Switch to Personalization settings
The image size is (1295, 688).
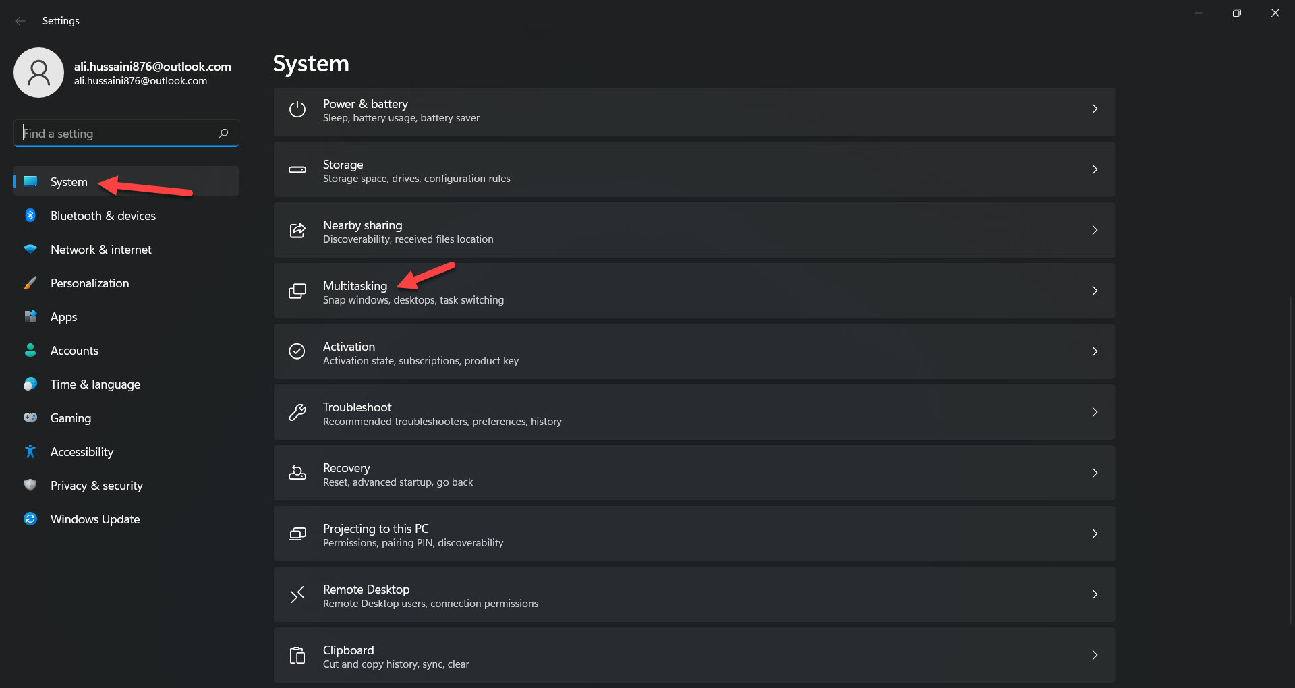coord(90,283)
